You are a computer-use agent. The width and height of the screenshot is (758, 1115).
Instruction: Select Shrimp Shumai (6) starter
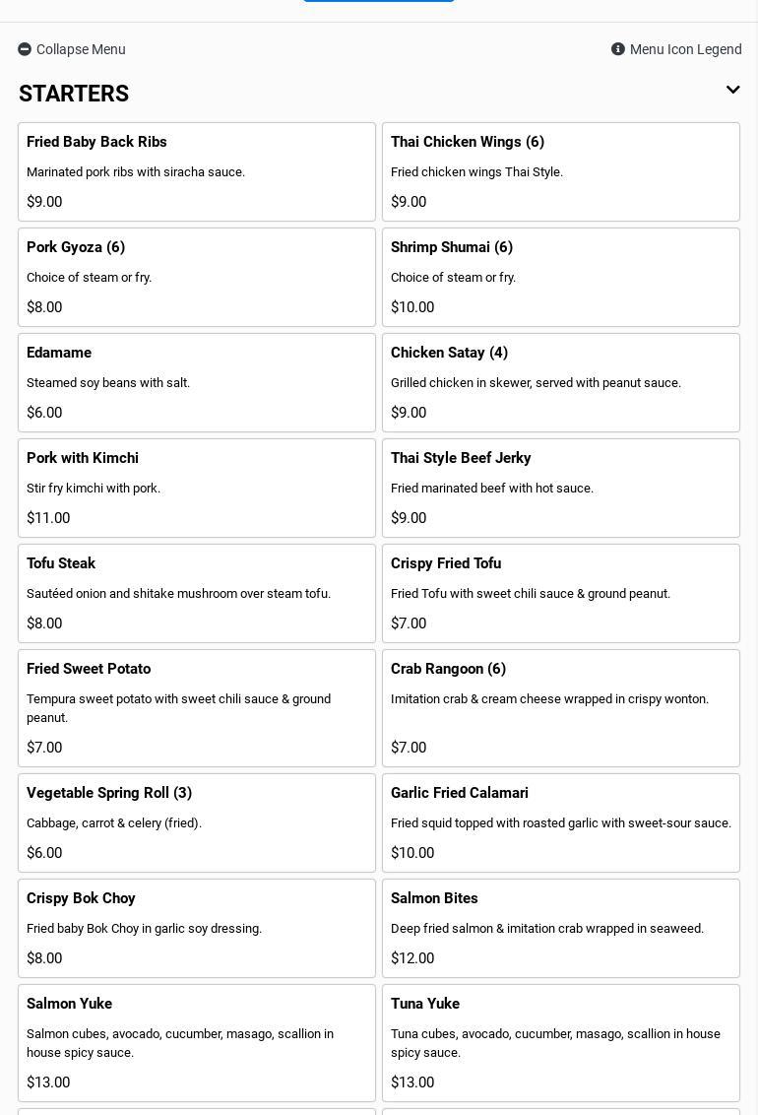[x=561, y=277]
